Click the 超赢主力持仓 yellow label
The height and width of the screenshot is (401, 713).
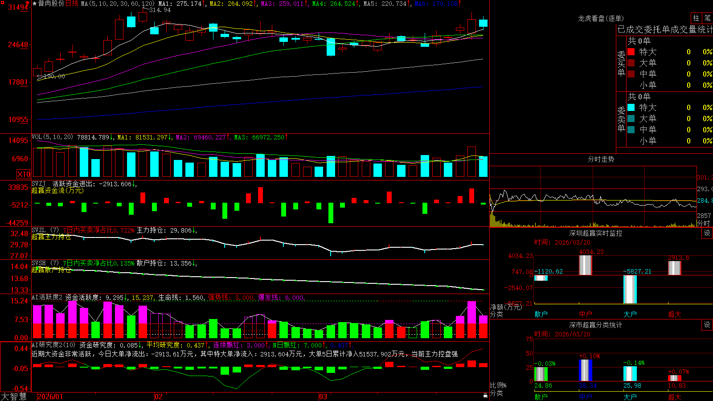51,237
